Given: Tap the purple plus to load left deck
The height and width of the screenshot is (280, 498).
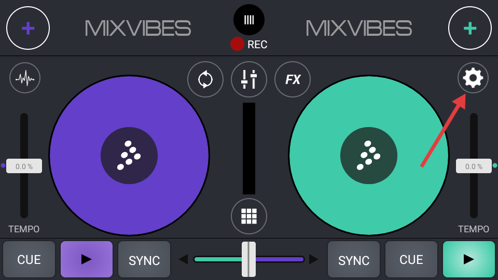Looking at the screenshot, I should tap(28, 28).
